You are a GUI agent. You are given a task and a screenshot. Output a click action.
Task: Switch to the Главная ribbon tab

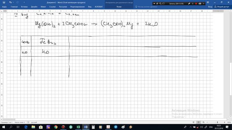[x=14, y=6]
